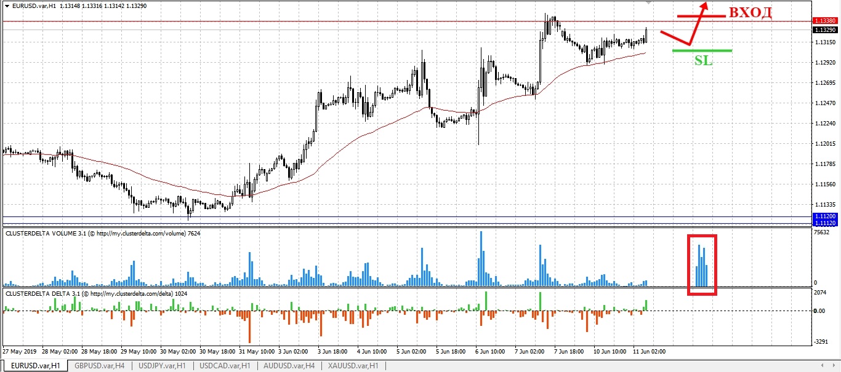This screenshot has width=841, height=372.
Task: Open the USDJPY.var,H1 chart tab
Action: click(x=162, y=366)
